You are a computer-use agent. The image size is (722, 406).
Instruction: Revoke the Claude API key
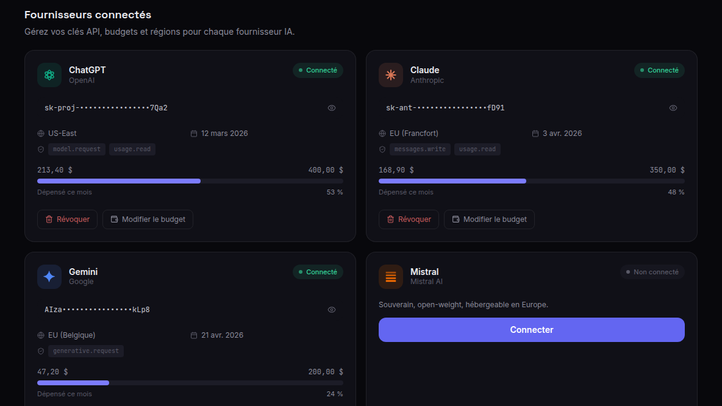click(x=409, y=219)
